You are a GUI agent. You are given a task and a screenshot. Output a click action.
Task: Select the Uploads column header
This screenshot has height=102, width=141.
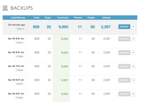107,18
